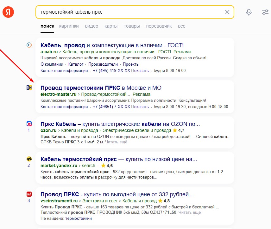Open the Каталог sitelink under a-cab.ru
271x229 pixels.
pyautogui.click(x=76, y=64)
